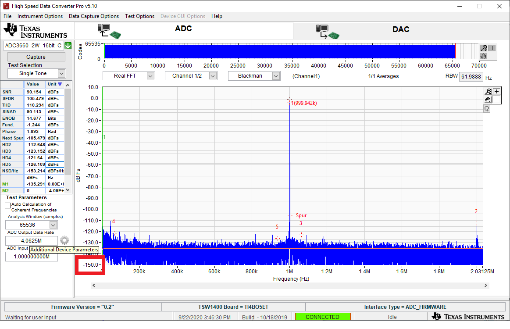Click the ADC Input frequency field

tap(31, 256)
